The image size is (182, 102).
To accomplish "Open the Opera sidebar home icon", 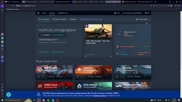I will point(2,6).
